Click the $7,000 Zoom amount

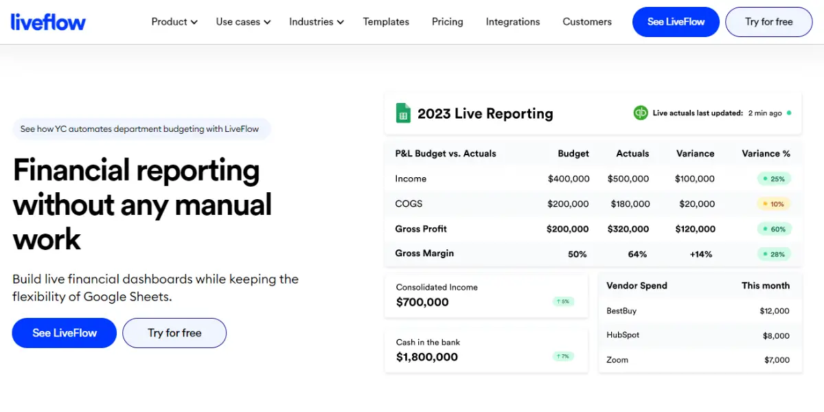(x=777, y=360)
